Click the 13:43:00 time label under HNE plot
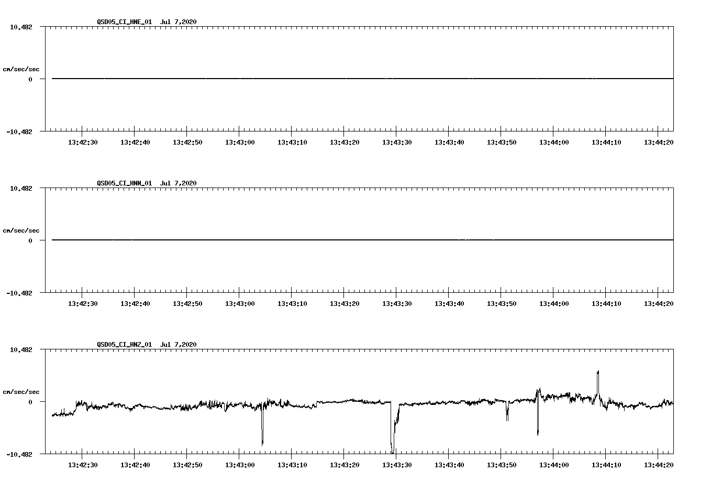Screen dimensions: 711x484 240,142
